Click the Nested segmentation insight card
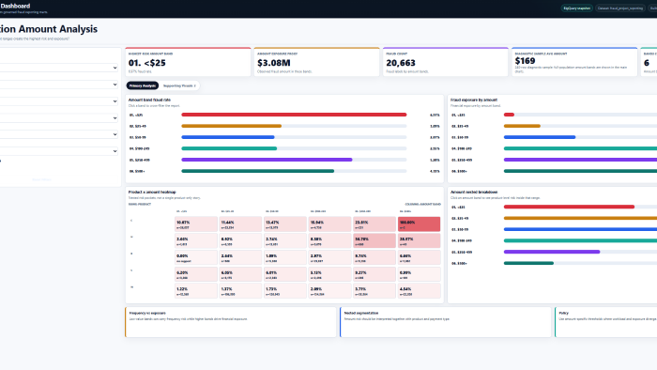 click(446, 322)
